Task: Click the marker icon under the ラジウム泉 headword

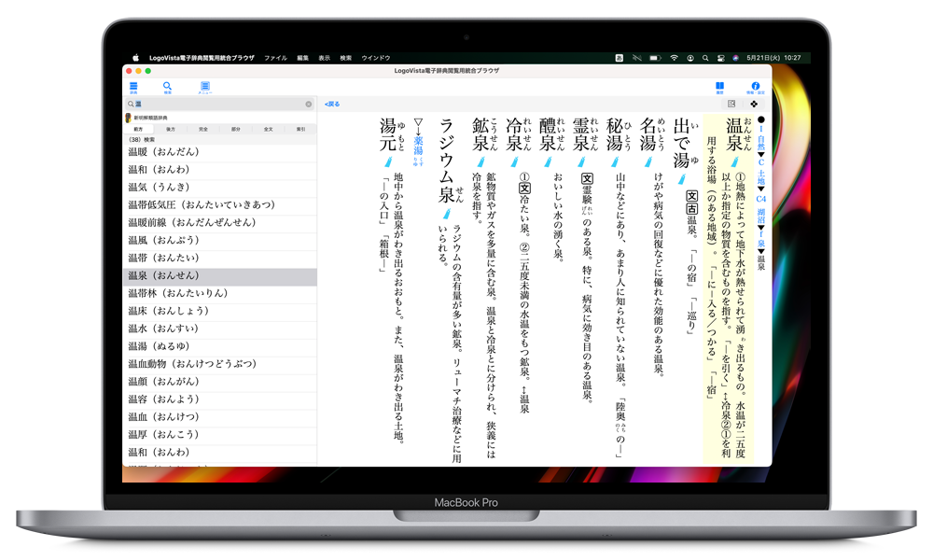Action: click(448, 214)
